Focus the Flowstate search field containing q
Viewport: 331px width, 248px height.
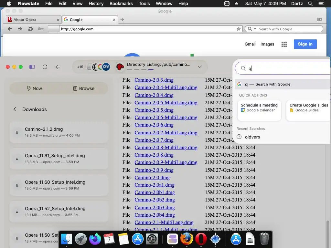tap(283, 68)
